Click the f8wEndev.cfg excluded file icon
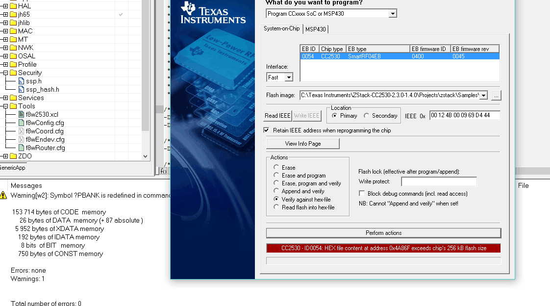The height and width of the screenshot is (306, 550). click(22, 139)
